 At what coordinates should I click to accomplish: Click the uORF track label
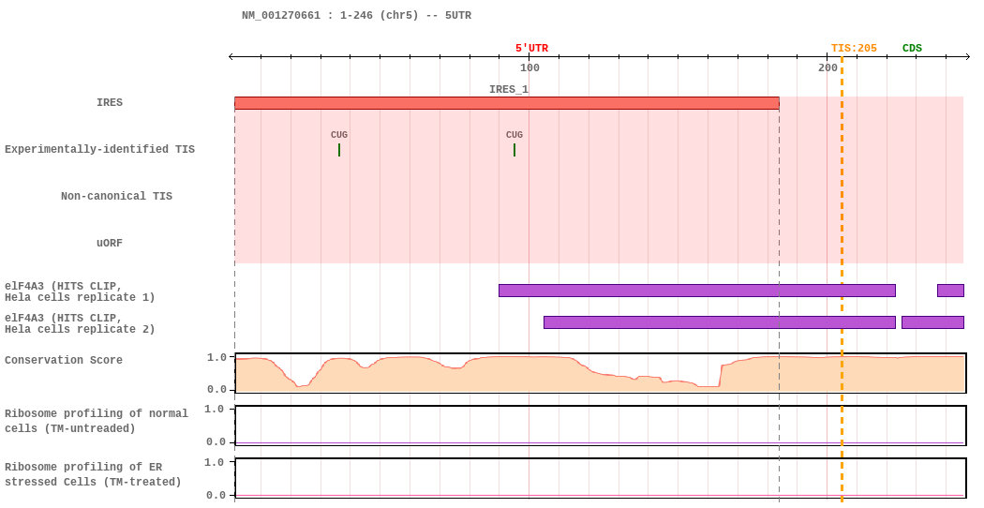click(x=110, y=244)
